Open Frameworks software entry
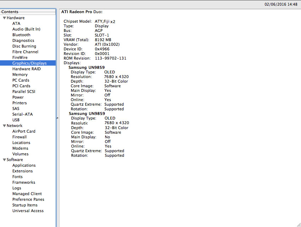 pyautogui.click(x=24, y=182)
